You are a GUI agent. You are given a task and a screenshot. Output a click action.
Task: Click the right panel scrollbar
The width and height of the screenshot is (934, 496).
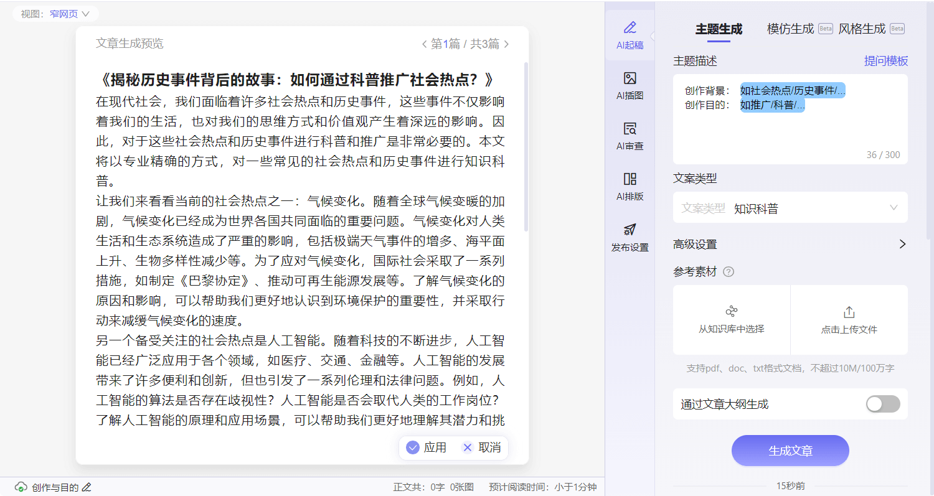(930, 121)
